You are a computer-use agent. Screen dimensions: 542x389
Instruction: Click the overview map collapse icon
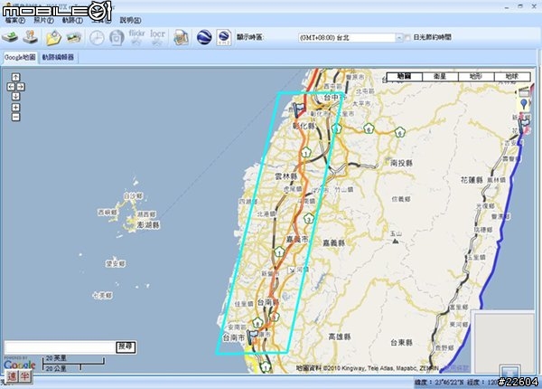pyautogui.click(x=510, y=371)
